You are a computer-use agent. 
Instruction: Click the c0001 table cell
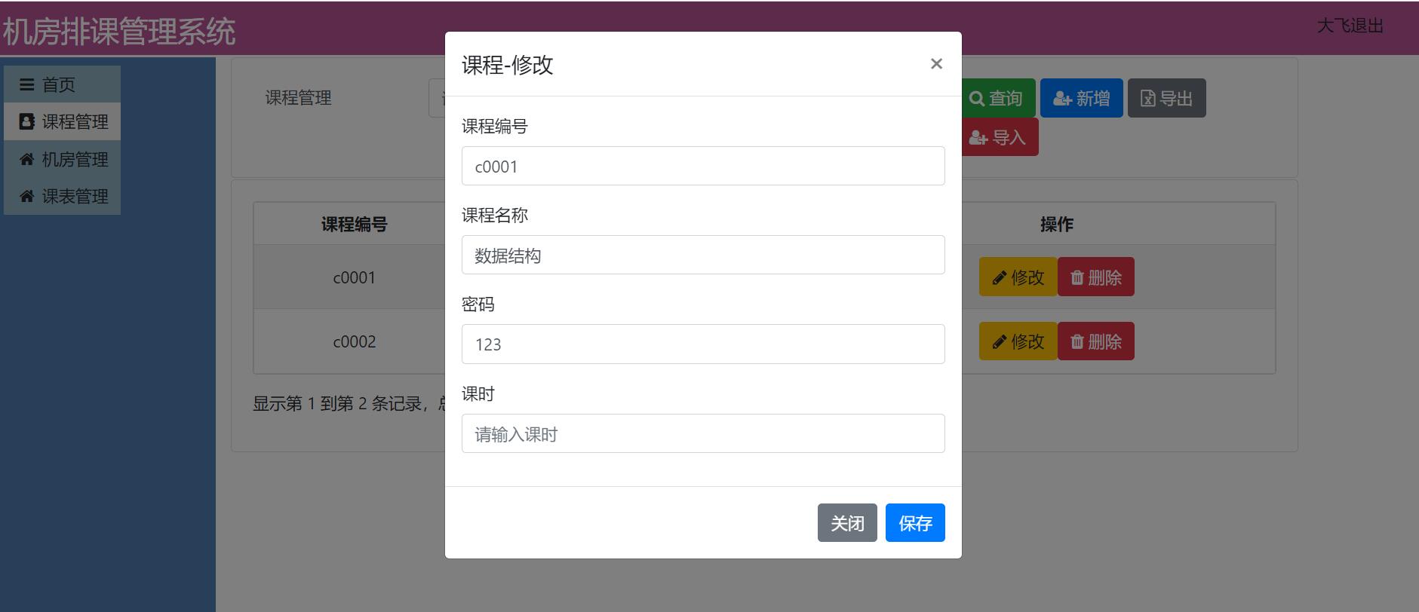click(355, 277)
